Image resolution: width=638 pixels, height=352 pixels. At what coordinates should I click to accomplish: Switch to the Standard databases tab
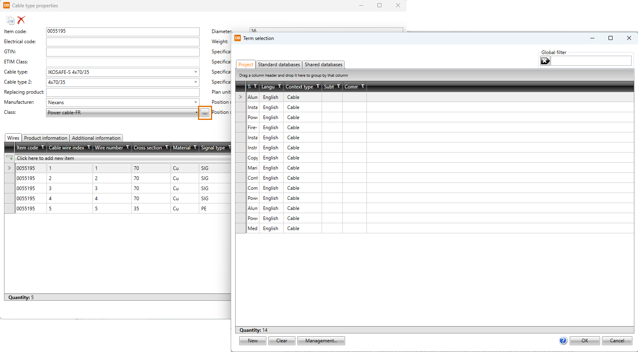click(279, 65)
